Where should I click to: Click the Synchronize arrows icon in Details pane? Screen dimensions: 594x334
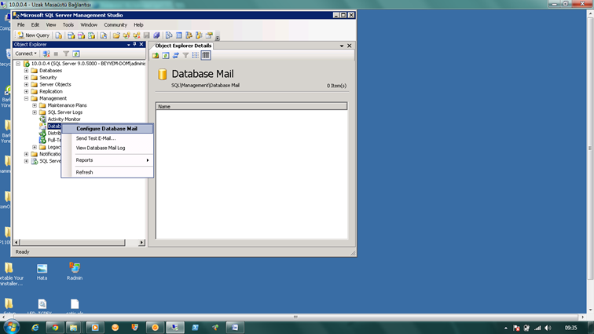[x=176, y=55]
